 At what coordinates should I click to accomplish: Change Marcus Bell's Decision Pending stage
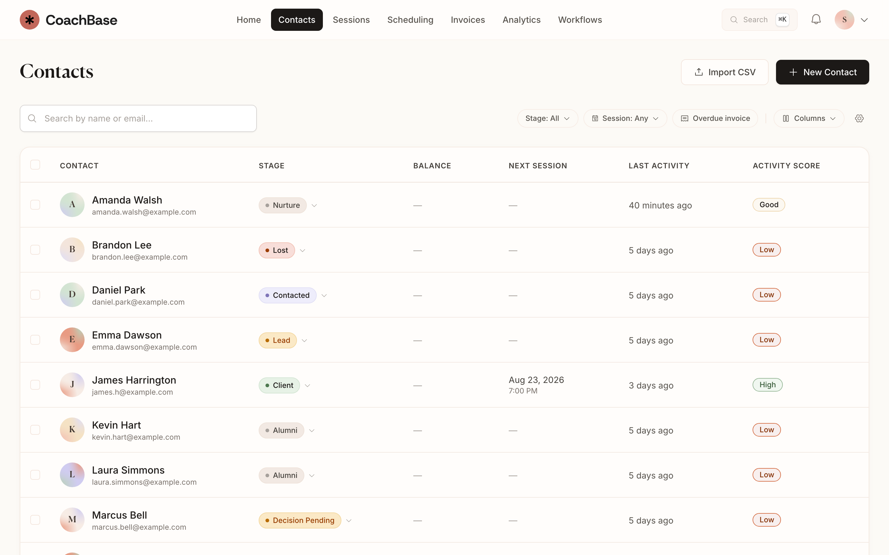point(305,520)
